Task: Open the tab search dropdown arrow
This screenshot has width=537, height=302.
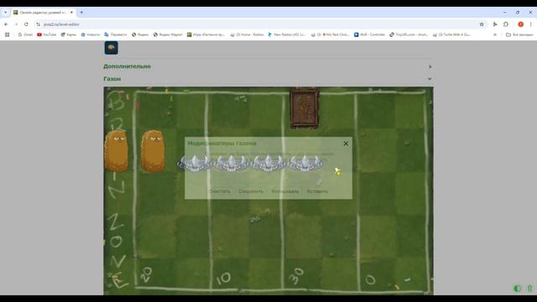Action: coord(5,13)
